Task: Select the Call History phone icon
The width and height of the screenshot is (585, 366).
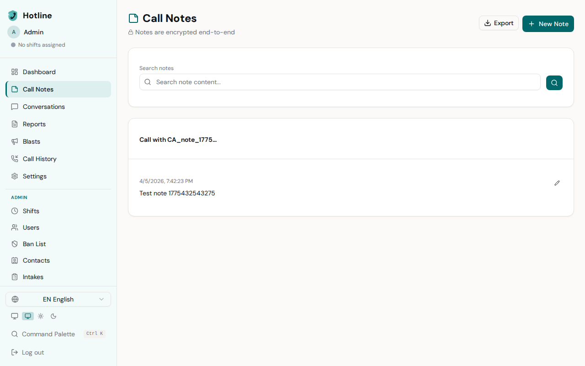Action: point(14,159)
